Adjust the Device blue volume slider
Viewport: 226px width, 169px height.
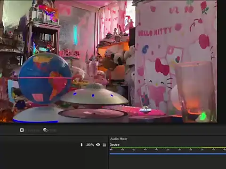click(x=168, y=154)
